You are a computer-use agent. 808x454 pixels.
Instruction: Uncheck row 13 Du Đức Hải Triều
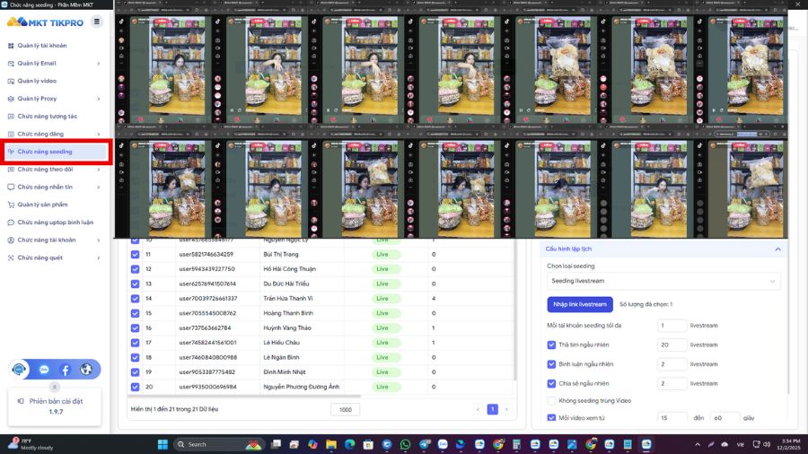click(x=135, y=284)
